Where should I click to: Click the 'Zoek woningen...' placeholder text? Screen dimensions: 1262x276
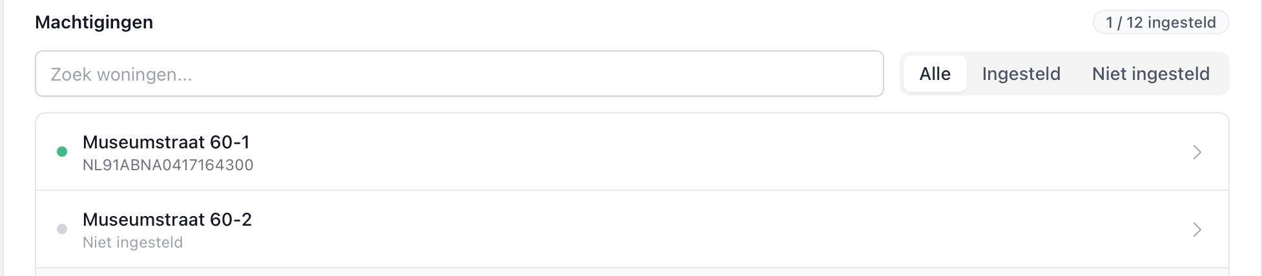[121, 75]
